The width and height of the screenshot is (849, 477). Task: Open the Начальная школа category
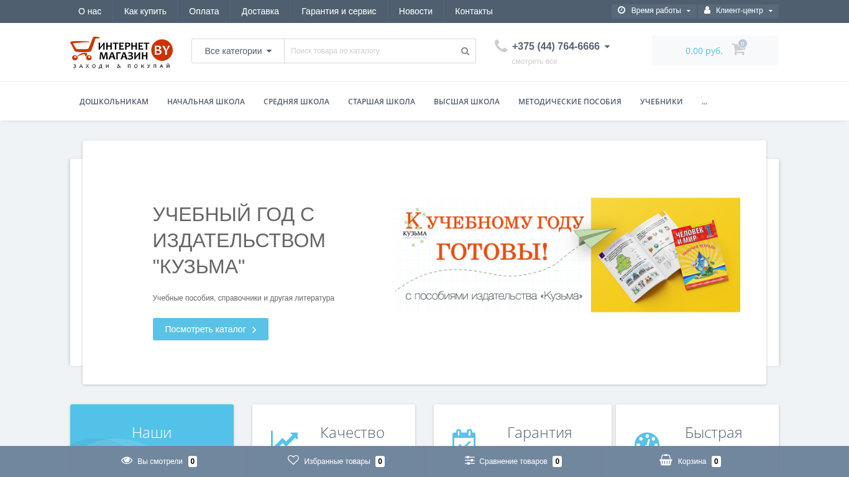[206, 102]
